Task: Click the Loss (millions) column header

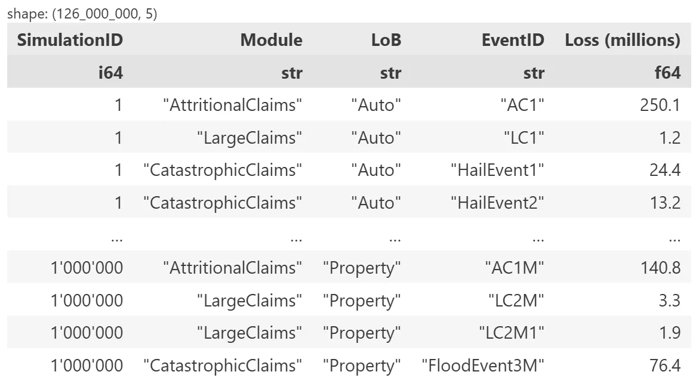Action: [622, 40]
